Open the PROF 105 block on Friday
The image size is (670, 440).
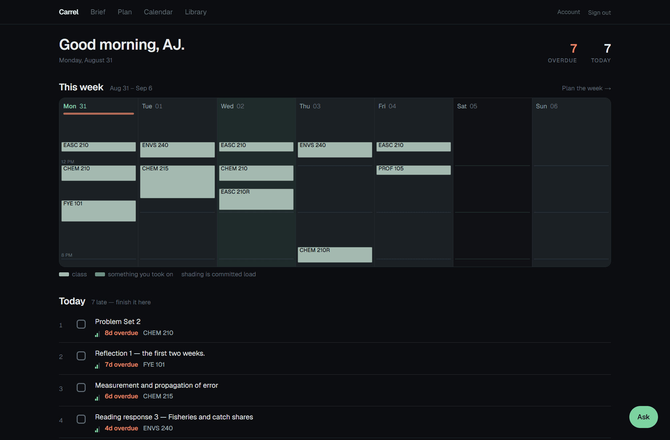(414, 170)
